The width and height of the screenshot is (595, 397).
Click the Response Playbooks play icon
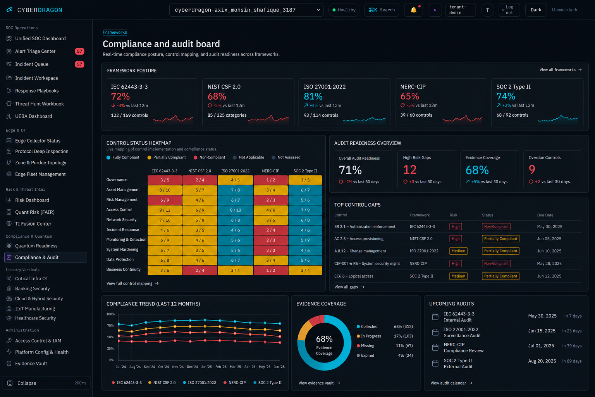pos(9,91)
